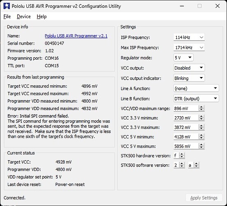Viewport: 227px width, 206px height.
Task: Click the 'Connected.' status bar text
Action: (x=14, y=198)
